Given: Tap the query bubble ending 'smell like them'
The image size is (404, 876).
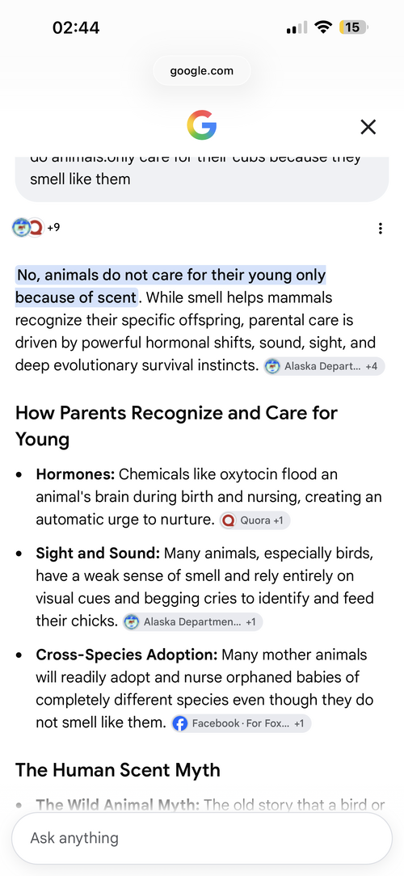Looking at the screenshot, I should point(202,179).
